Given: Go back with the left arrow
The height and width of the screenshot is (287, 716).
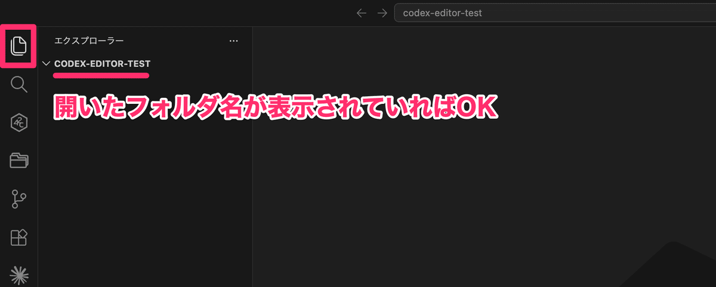Looking at the screenshot, I should (x=361, y=13).
